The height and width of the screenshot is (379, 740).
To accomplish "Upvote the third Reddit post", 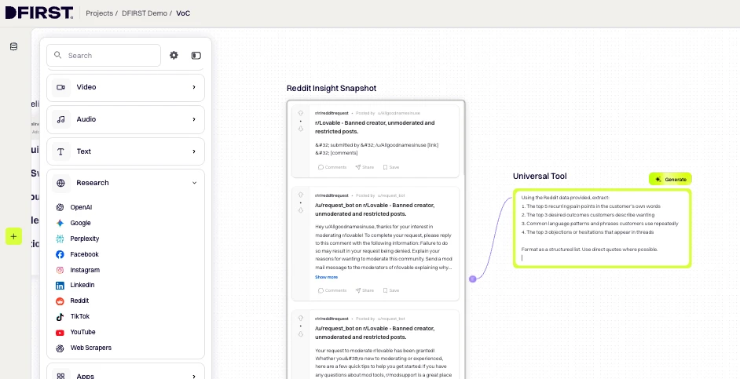I will [300, 319].
